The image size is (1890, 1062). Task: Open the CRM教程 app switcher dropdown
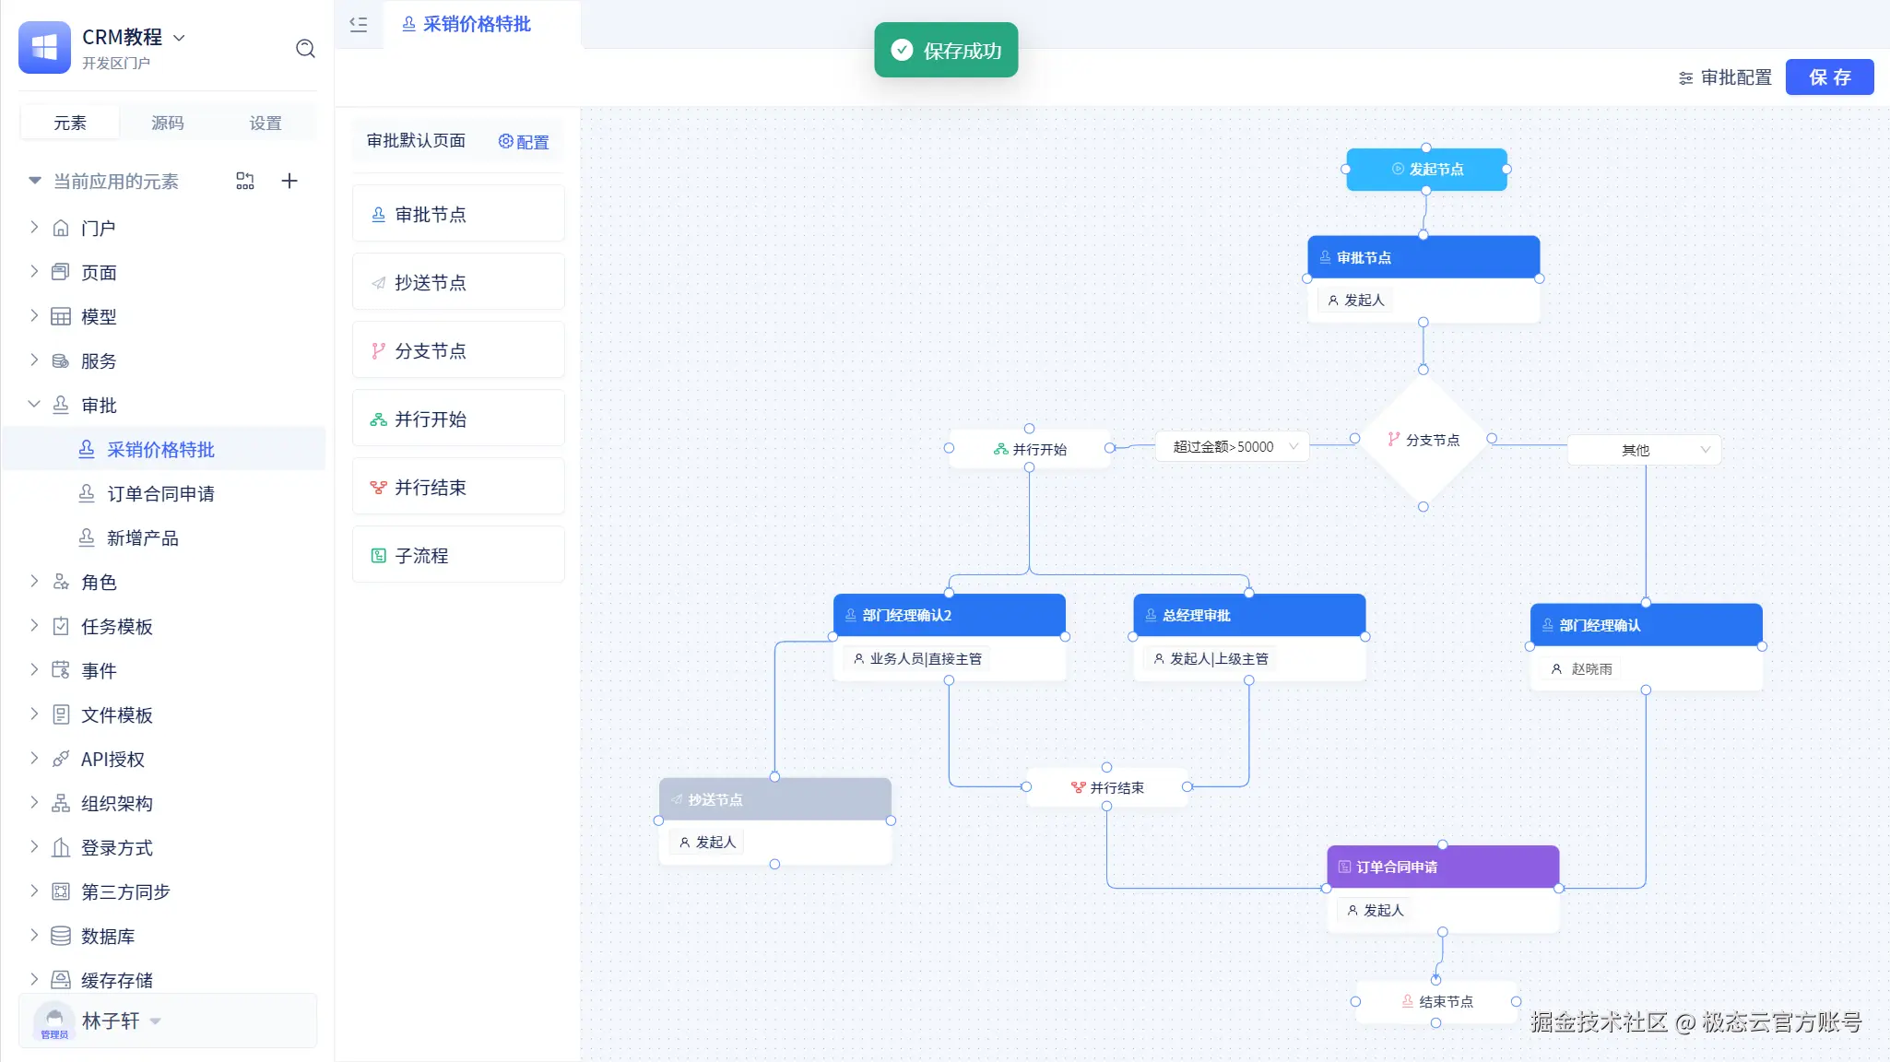point(179,38)
